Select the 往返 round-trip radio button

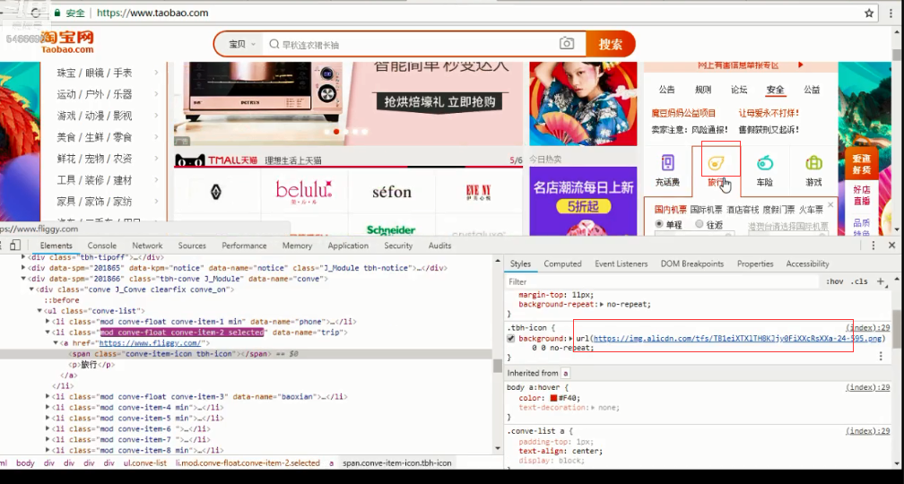(700, 224)
